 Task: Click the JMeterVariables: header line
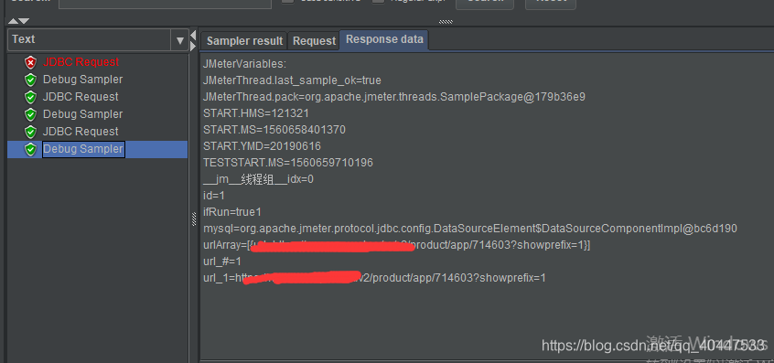click(x=245, y=64)
